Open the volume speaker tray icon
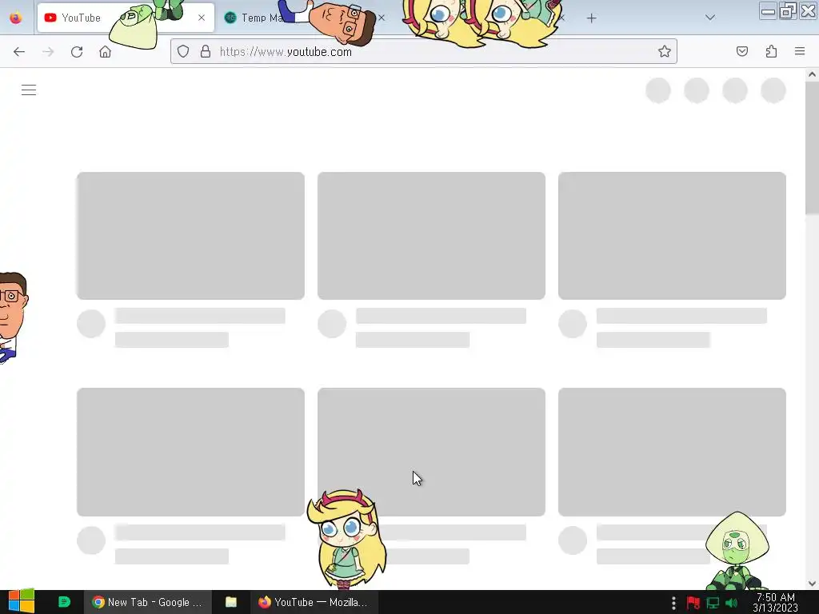The width and height of the screenshot is (819, 614). [731, 603]
